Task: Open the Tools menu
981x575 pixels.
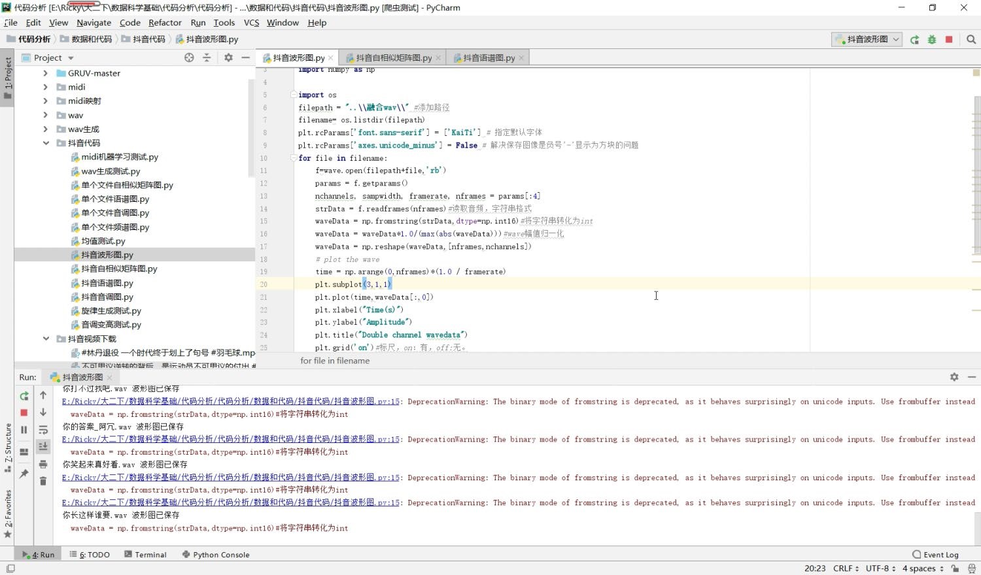Action: (x=224, y=22)
